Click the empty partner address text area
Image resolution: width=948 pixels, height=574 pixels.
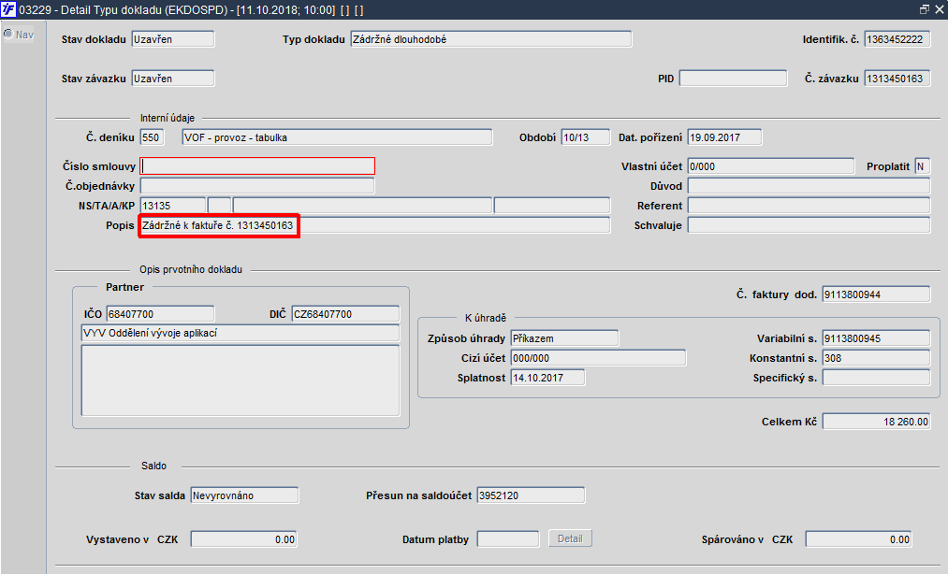coord(241,380)
